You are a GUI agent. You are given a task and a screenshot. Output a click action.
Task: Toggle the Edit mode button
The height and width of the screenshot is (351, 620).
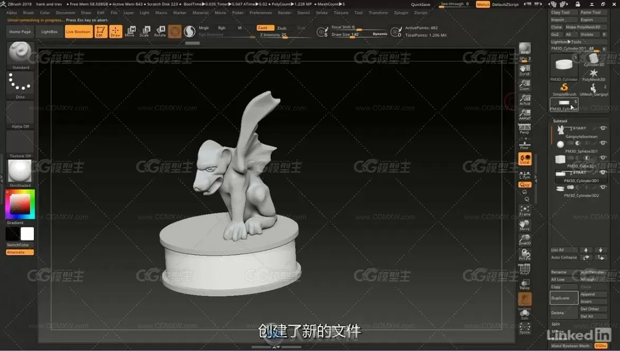click(101, 32)
